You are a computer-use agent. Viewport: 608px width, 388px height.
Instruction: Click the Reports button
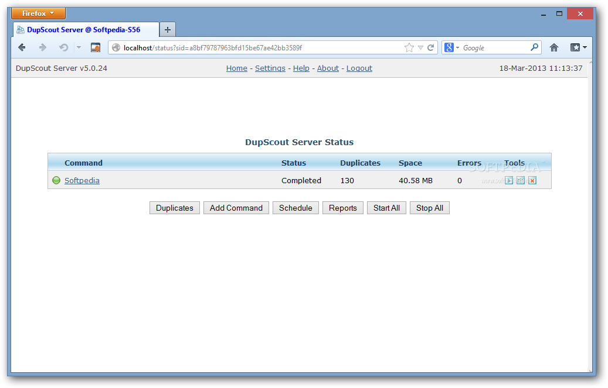pyautogui.click(x=343, y=208)
